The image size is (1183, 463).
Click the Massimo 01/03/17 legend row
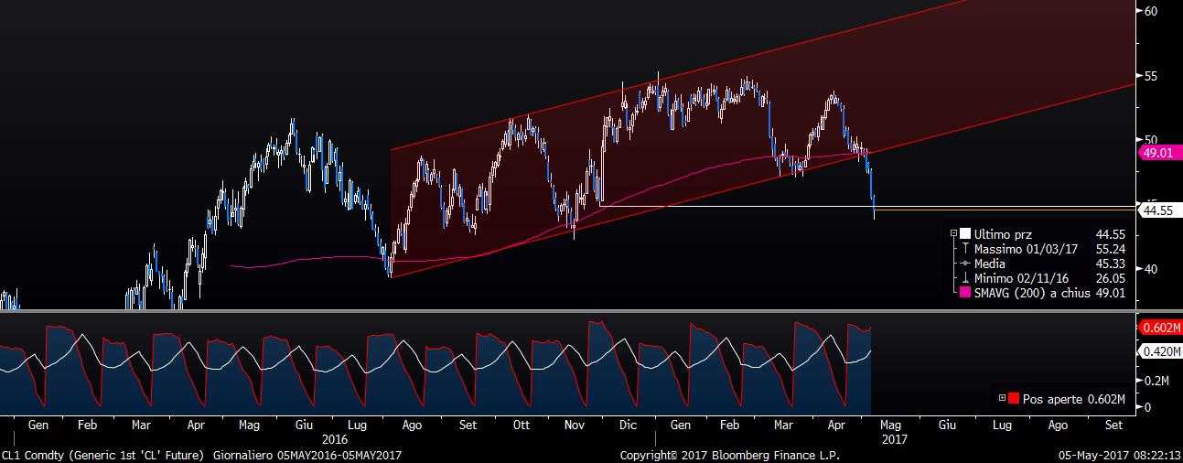[x=1039, y=249]
